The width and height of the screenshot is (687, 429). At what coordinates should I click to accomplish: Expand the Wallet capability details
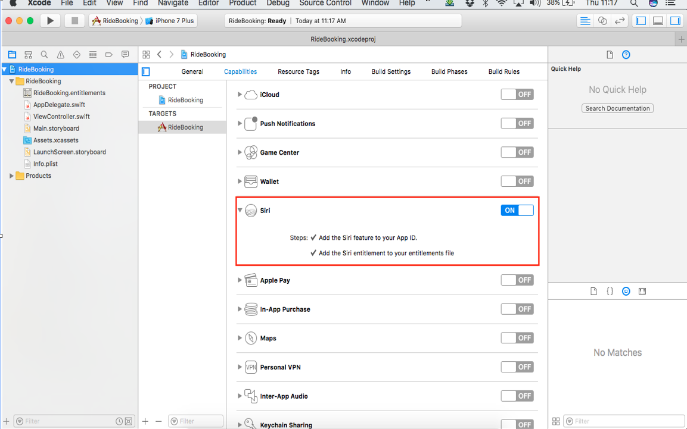point(240,181)
